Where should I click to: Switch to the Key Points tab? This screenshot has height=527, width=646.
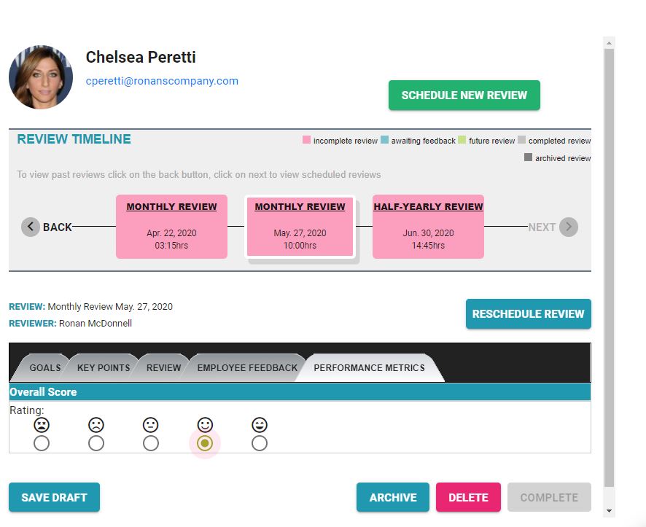pyautogui.click(x=104, y=367)
